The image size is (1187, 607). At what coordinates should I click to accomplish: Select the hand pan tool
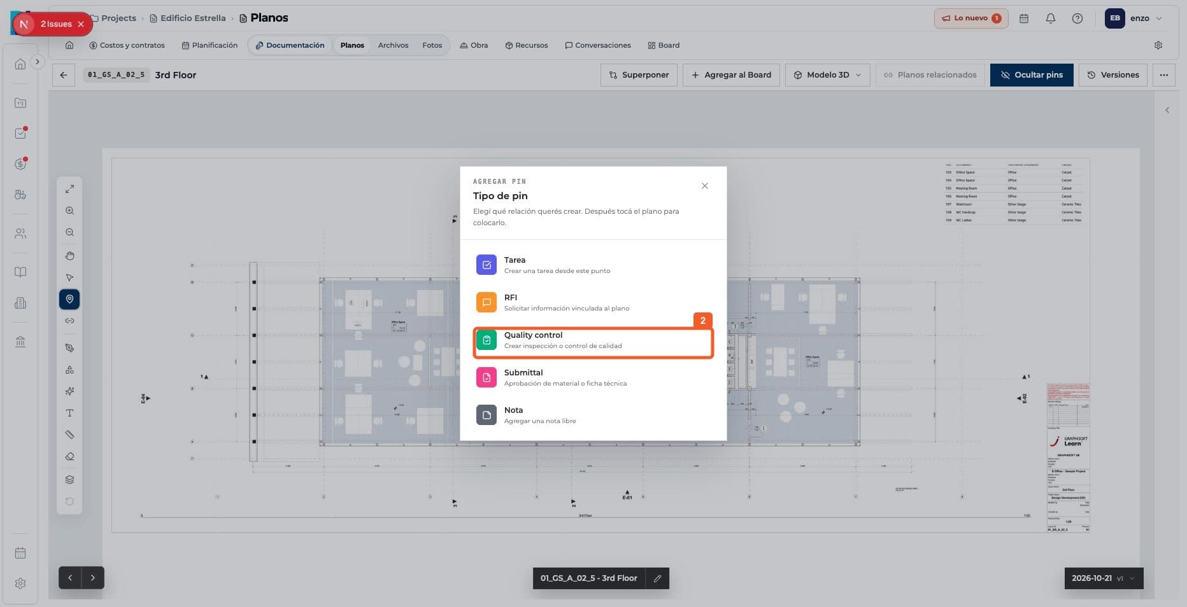(x=69, y=256)
